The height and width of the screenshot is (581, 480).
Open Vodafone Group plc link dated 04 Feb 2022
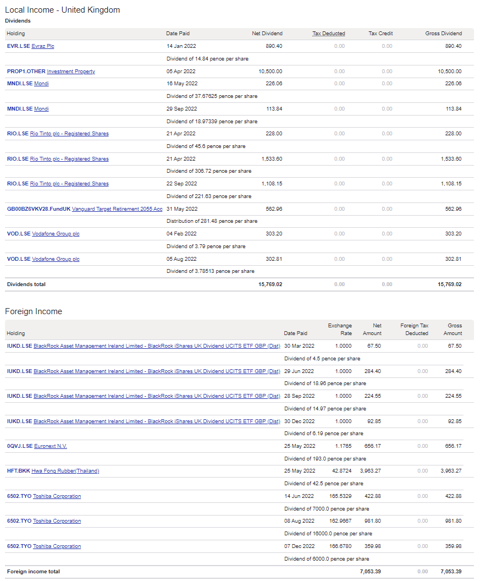click(56, 233)
